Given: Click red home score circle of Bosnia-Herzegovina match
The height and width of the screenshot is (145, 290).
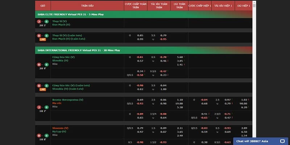Looking at the screenshot, I should [40, 107].
